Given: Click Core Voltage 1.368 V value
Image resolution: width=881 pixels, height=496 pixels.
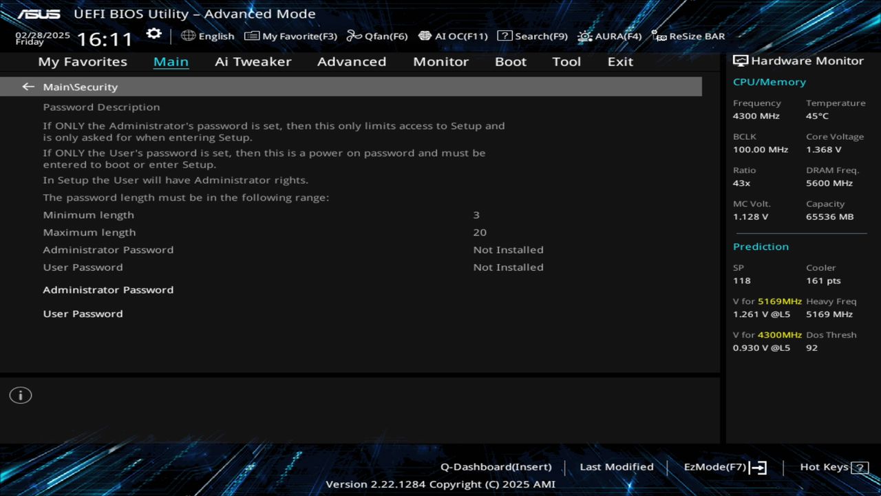Looking at the screenshot, I should click(x=824, y=149).
